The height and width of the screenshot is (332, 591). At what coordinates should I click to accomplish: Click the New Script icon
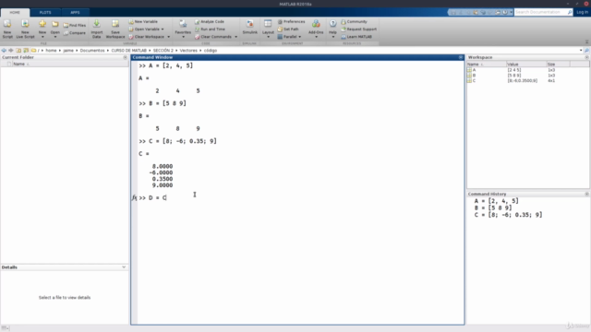(x=7, y=29)
